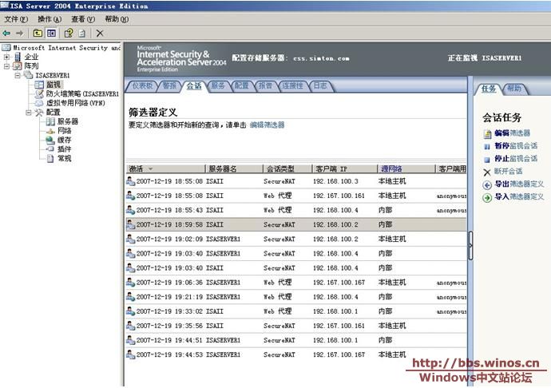Sort by the 客户端 IP column header

pos(331,168)
